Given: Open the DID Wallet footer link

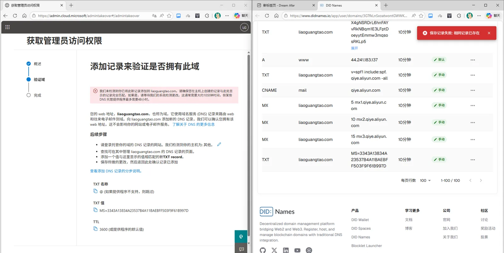Looking at the screenshot, I should (360, 220).
